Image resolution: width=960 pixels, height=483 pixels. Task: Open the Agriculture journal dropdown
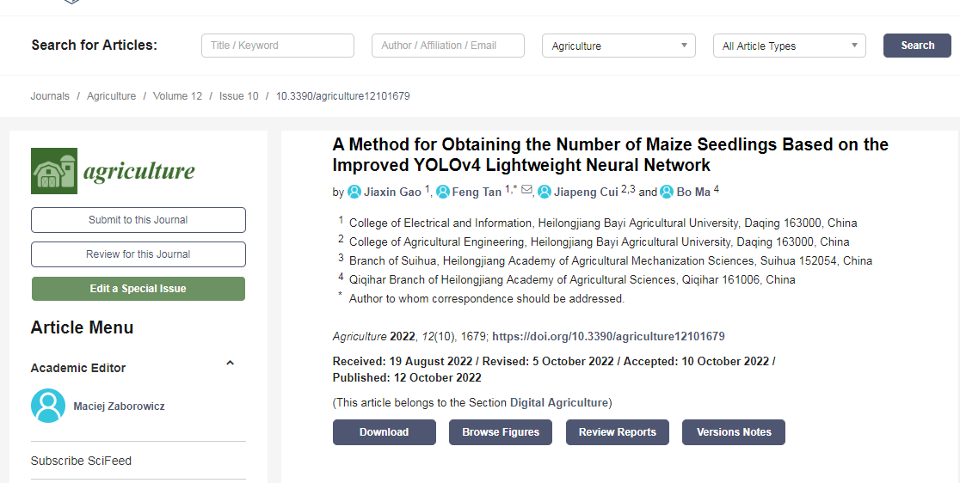point(618,46)
